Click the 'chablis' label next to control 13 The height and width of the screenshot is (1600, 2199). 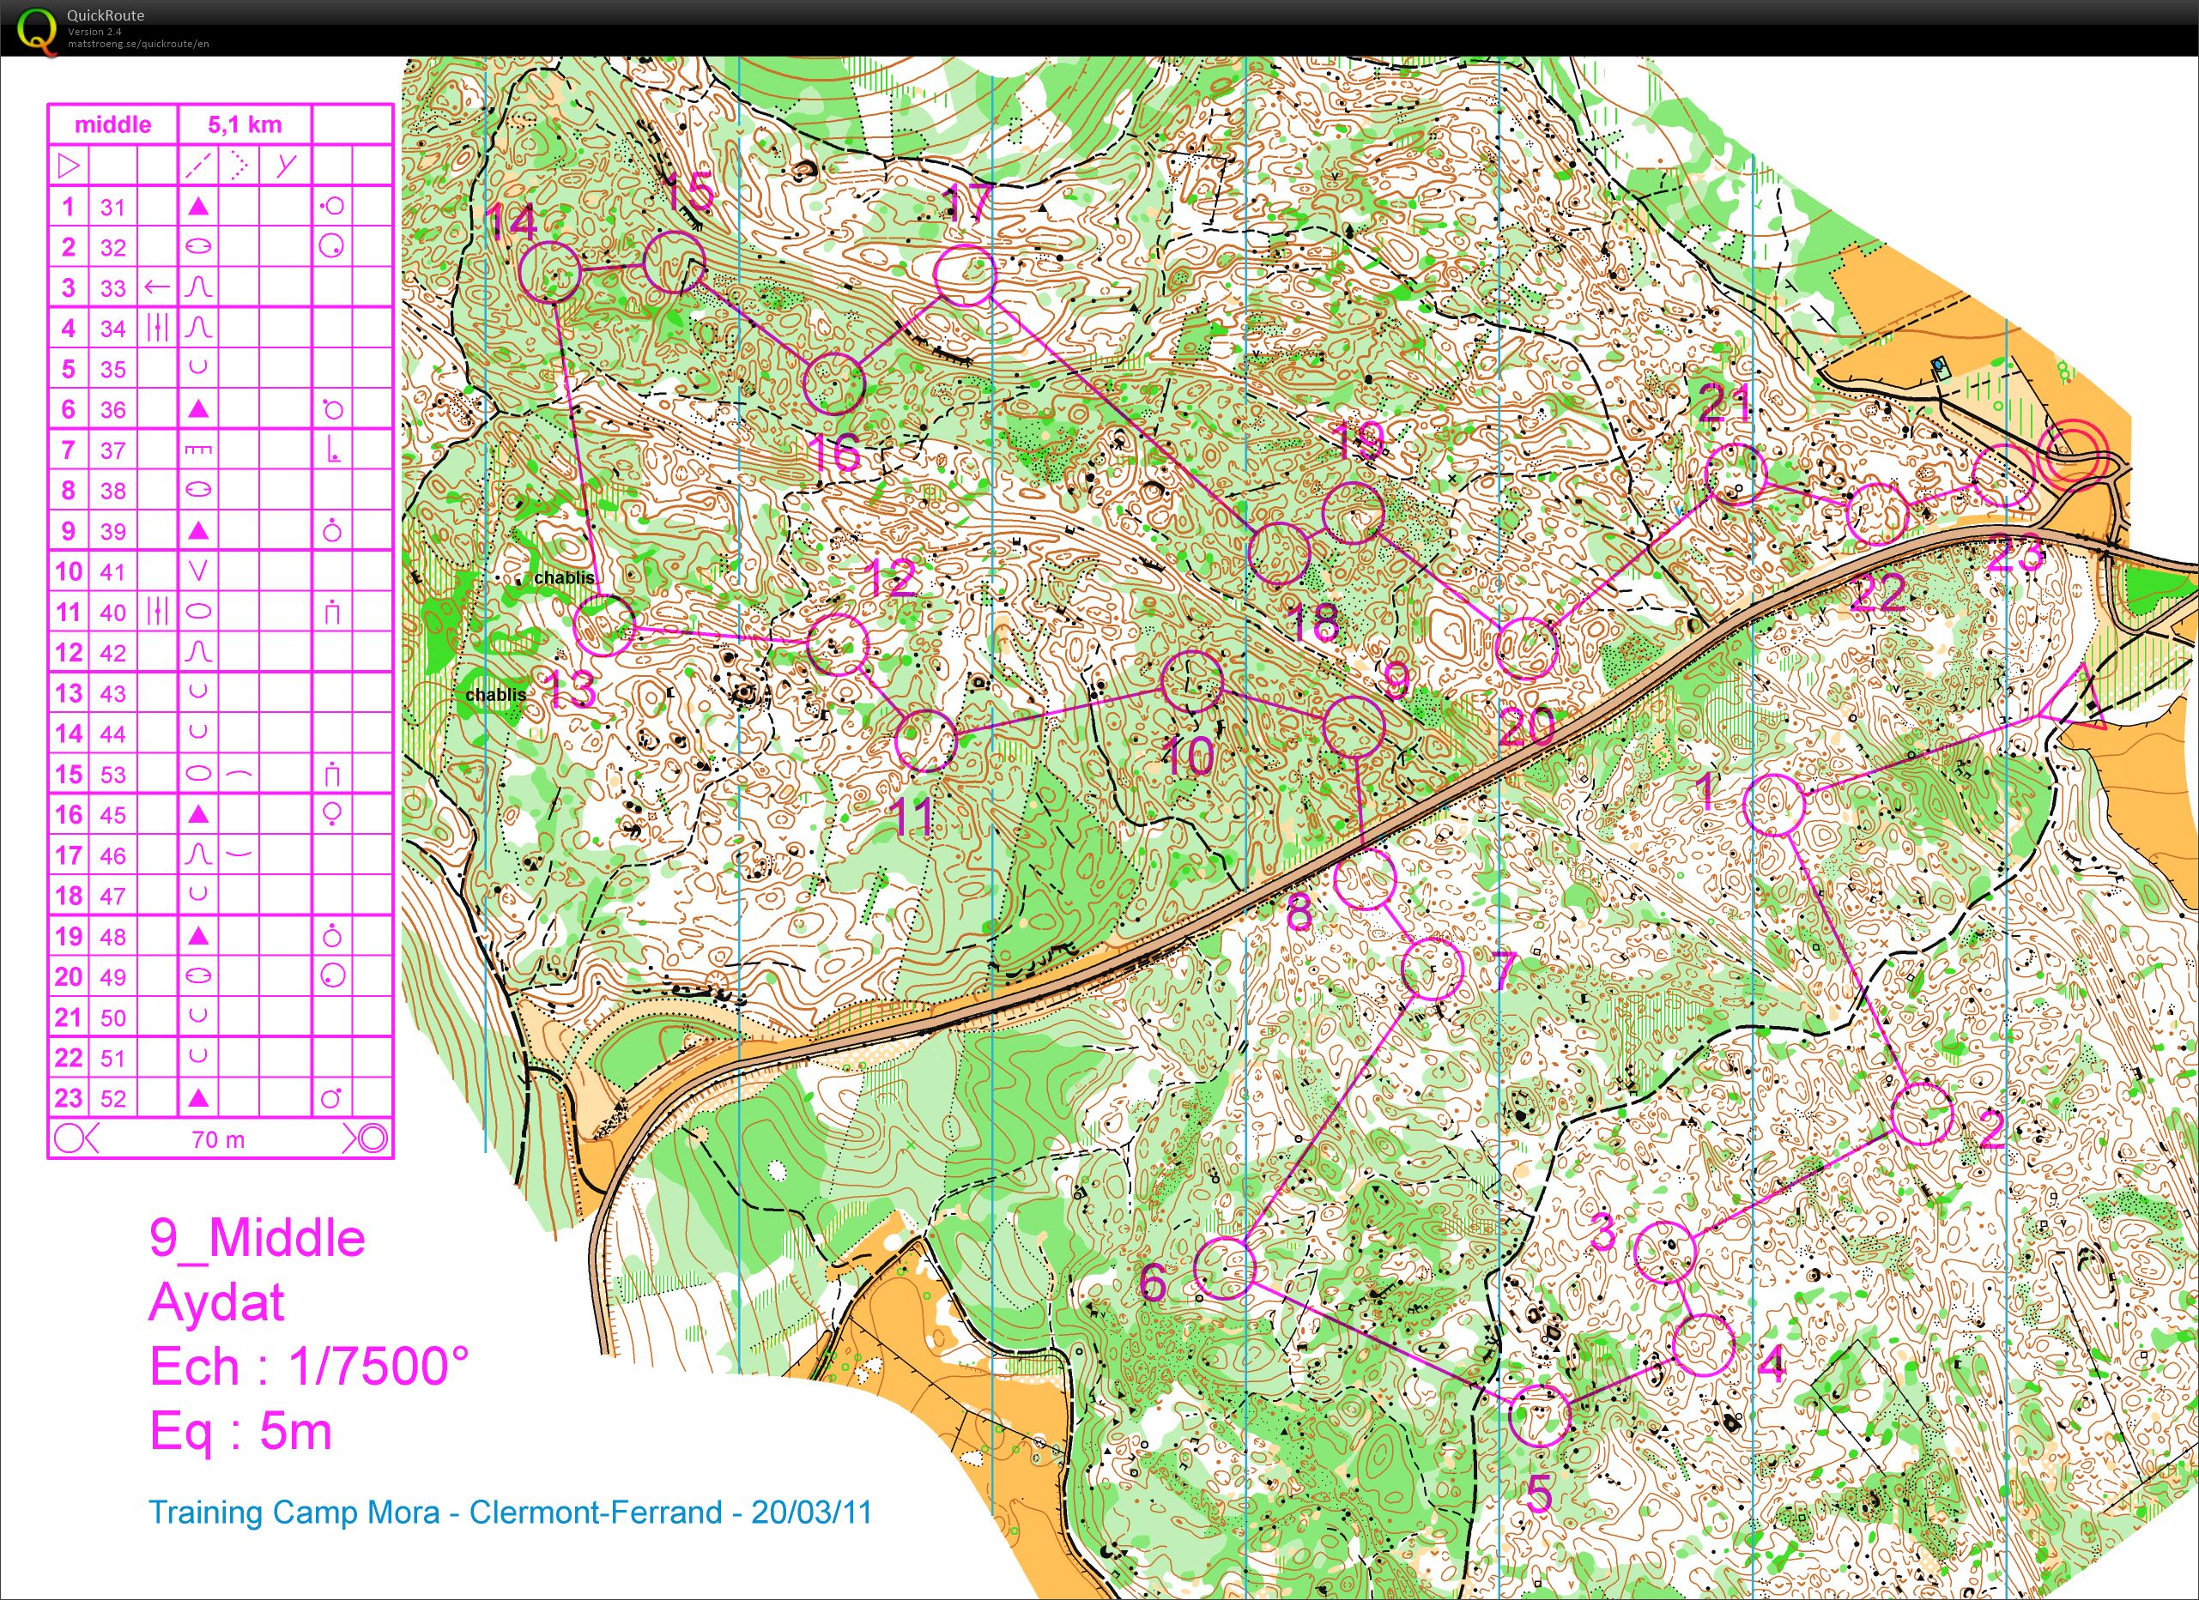point(564,577)
